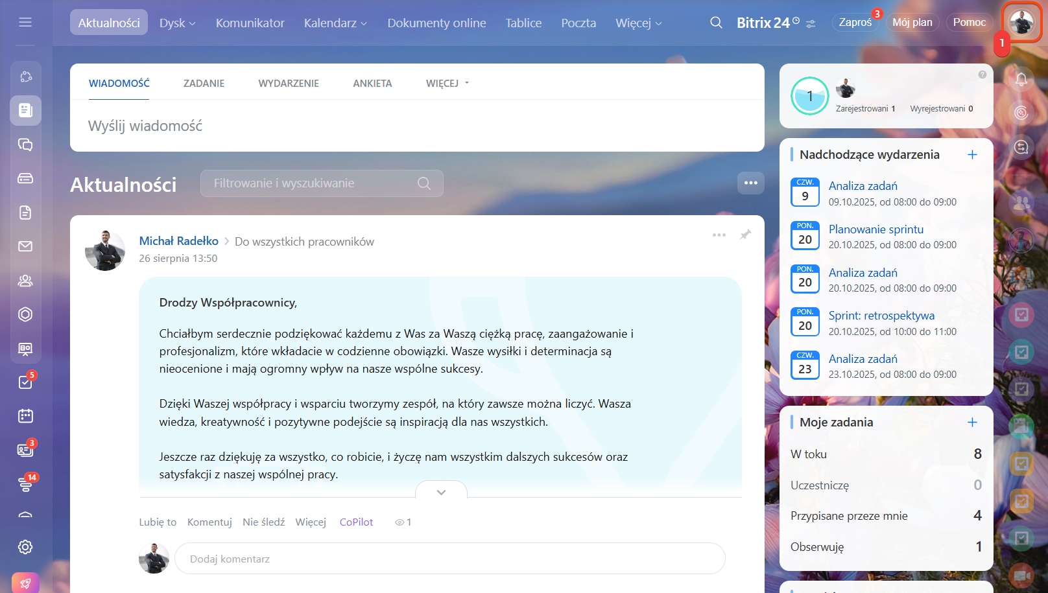
Task: Switch to the ANKIETA tab
Action: [372, 84]
